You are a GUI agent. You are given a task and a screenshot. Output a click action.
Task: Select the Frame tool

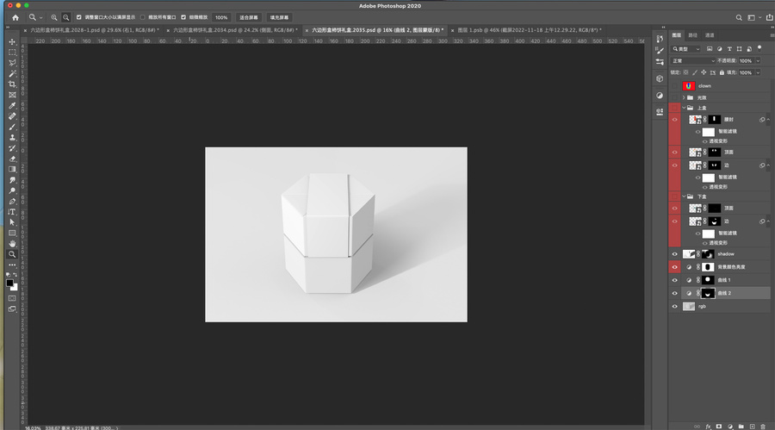pos(12,95)
